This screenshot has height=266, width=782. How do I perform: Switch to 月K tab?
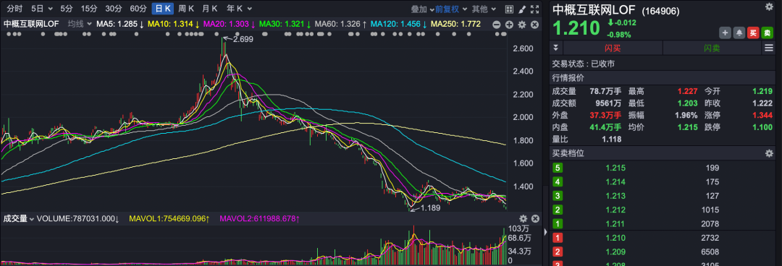[210, 9]
